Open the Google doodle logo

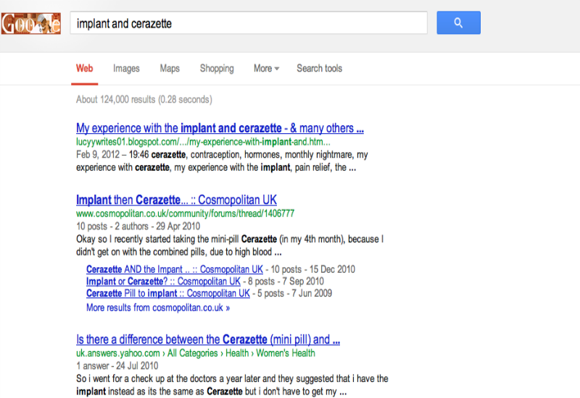coord(31,24)
